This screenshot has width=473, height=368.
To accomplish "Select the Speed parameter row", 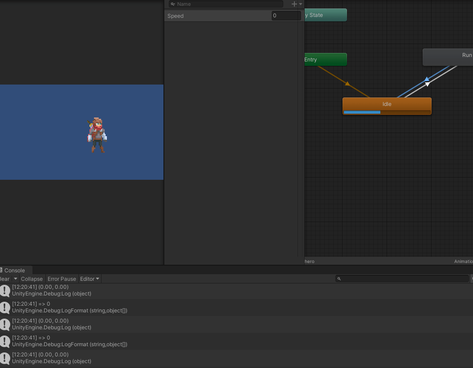I will [x=234, y=16].
